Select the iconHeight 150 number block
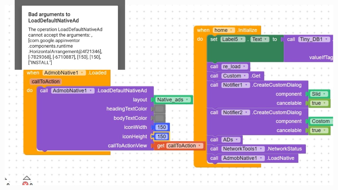This screenshot has width=338, height=190. click(x=161, y=136)
